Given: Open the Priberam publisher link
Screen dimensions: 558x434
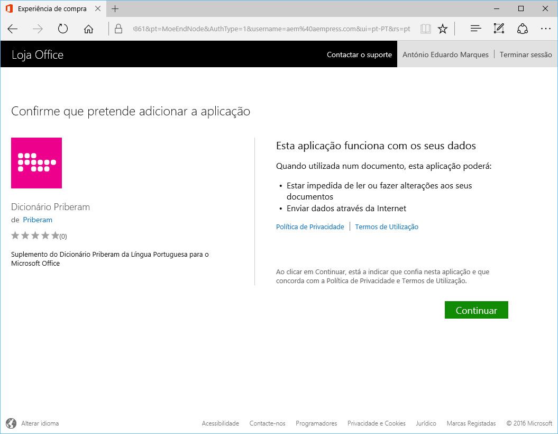Looking at the screenshot, I should (38, 220).
